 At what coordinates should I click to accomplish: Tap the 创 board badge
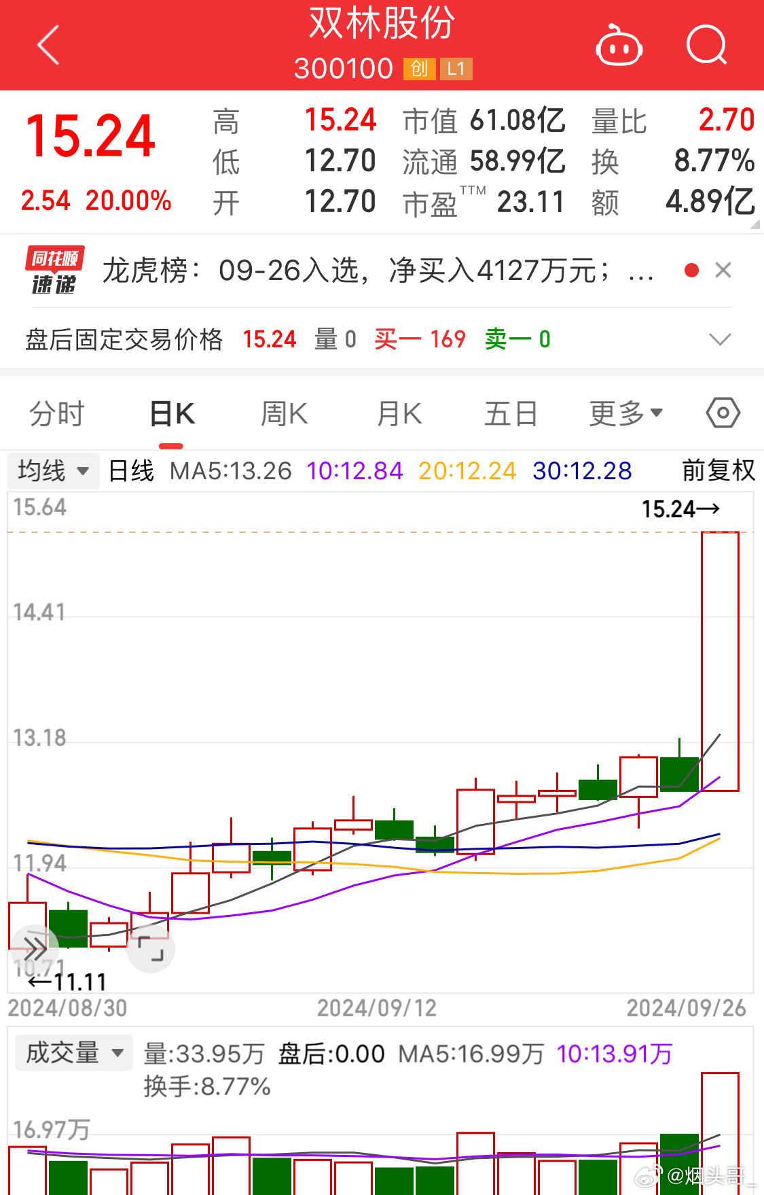click(420, 69)
